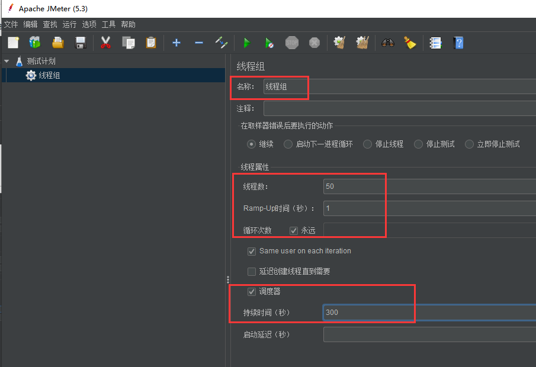This screenshot has height=367, width=536.
Task: Click the 线程属性 section label
Action: [255, 167]
